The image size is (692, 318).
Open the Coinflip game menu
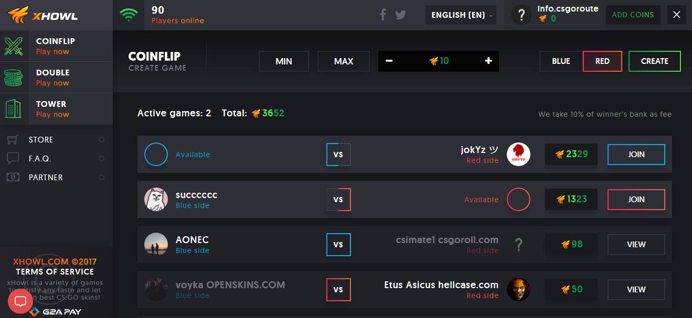click(x=56, y=46)
